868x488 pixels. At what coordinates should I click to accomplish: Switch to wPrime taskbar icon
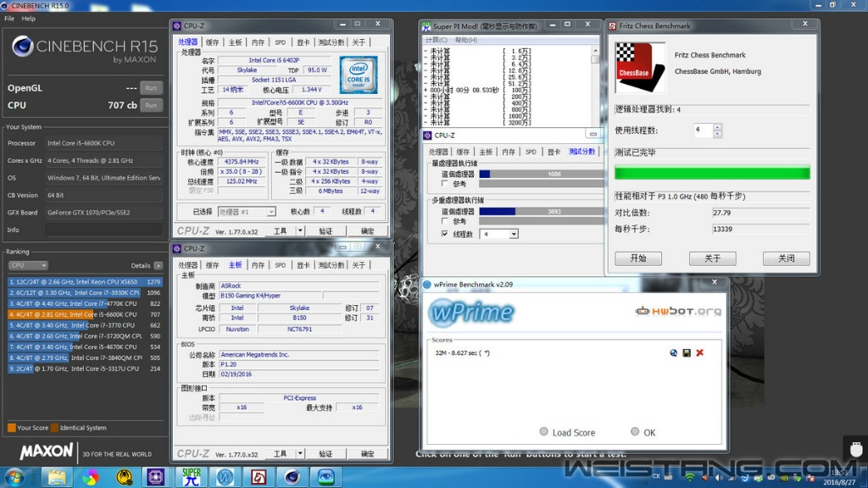pyautogui.click(x=225, y=477)
